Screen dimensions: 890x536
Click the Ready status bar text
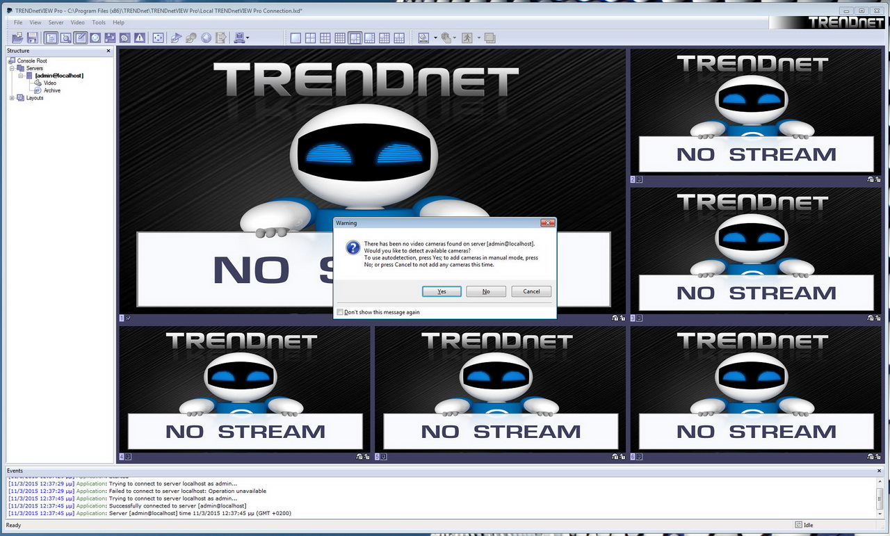pos(13,525)
